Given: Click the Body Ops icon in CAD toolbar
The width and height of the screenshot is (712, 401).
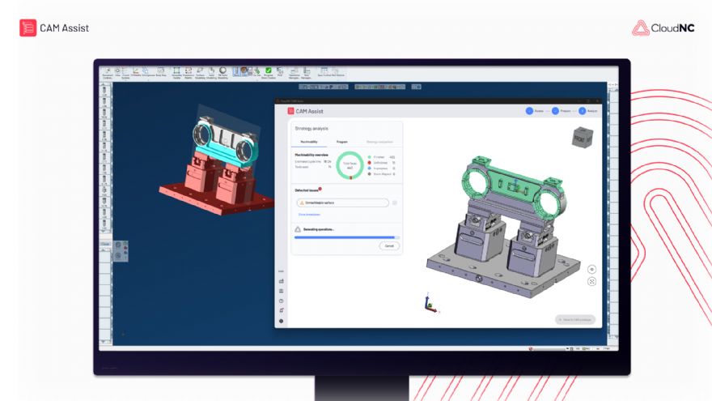Looking at the screenshot, I should [x=161, y=72].
